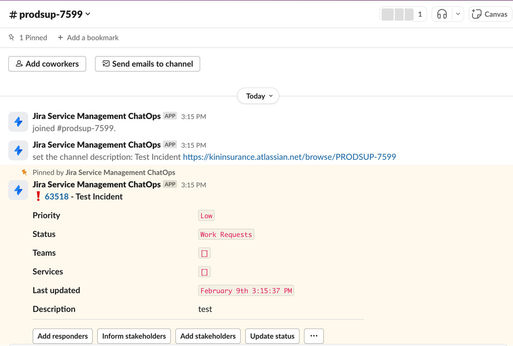Click the pin icon in bookmark bar
Screen dimensions: 513x346
11,37
